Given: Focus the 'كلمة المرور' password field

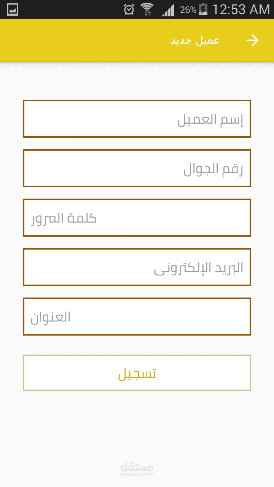Looking at the screenshot, I should (137, 218).
